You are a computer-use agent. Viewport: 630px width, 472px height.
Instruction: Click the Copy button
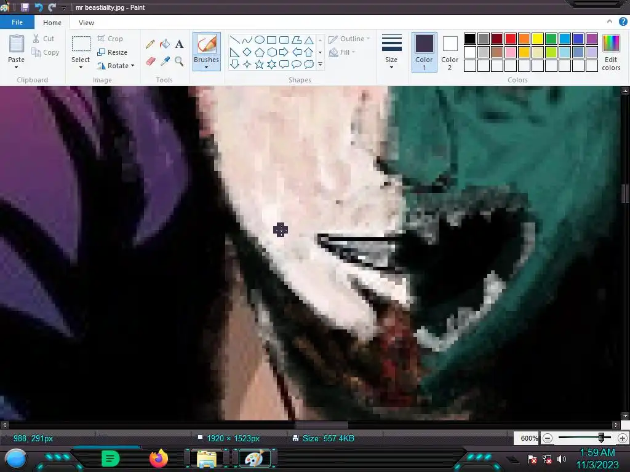coord(46,52)
